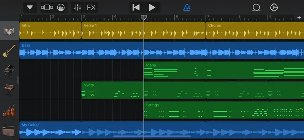The width and height of the screenshot is (304, 140).
Task: Select the Verse 1 drum region
Action: (x=143, y=30)
